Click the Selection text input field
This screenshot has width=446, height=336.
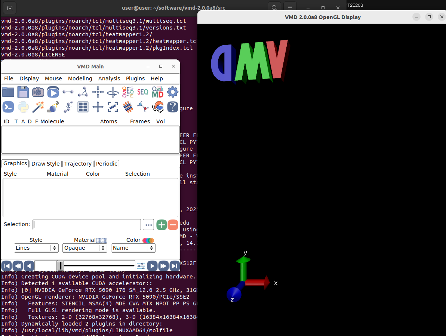click(x=87, y=225)
